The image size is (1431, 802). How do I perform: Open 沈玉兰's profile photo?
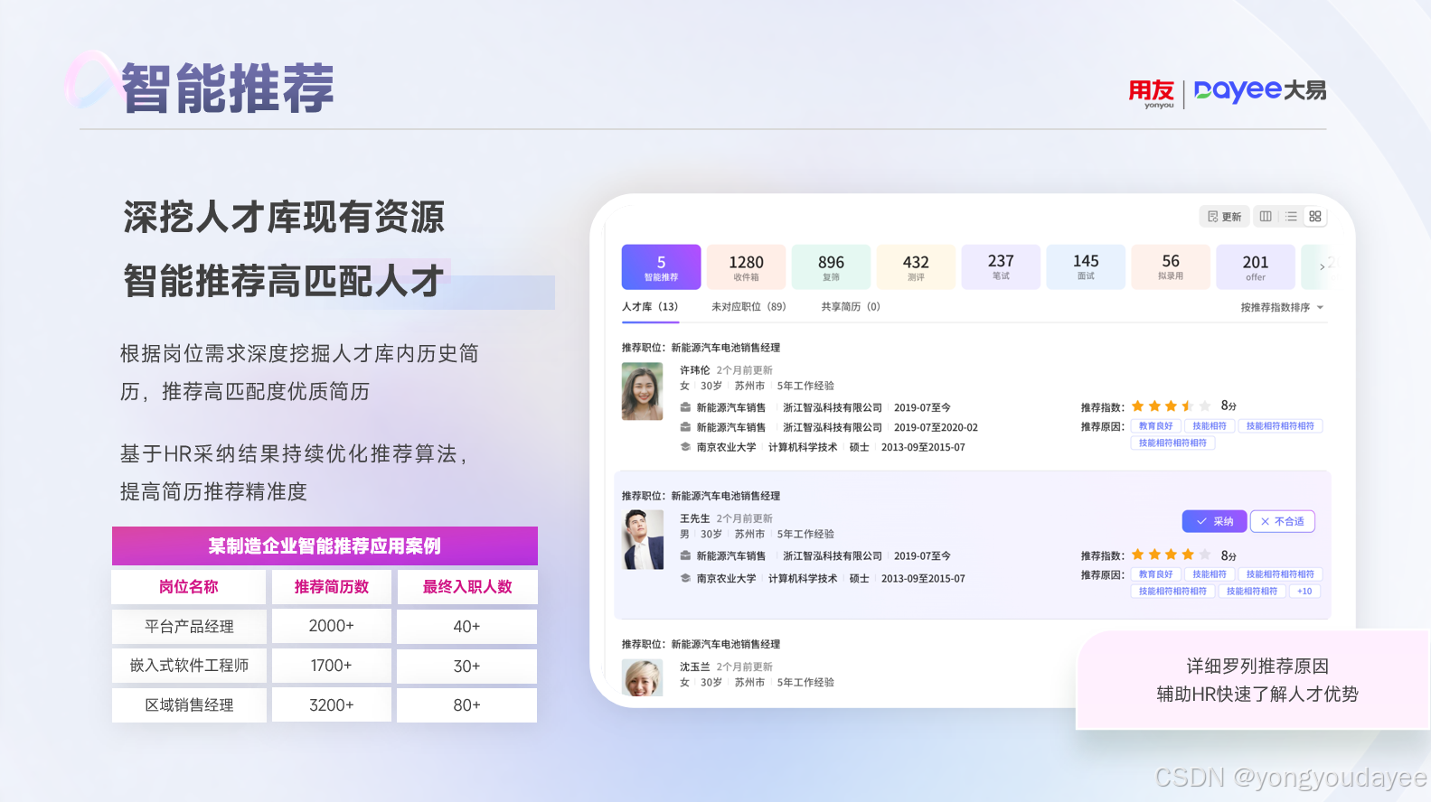coord(642,677)
